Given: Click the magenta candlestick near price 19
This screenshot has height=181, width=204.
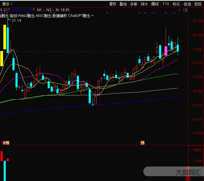Looking at the screenshot, I should click(x=166, y=51).
